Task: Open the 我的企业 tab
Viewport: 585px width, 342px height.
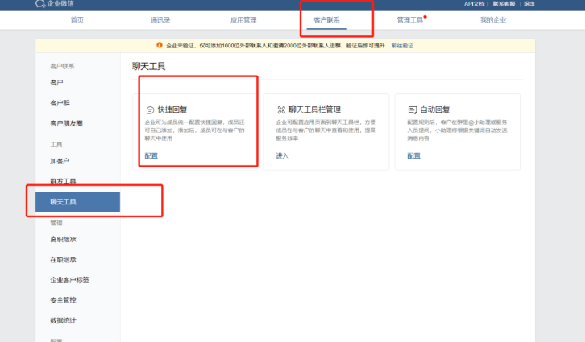Action: 493,19
